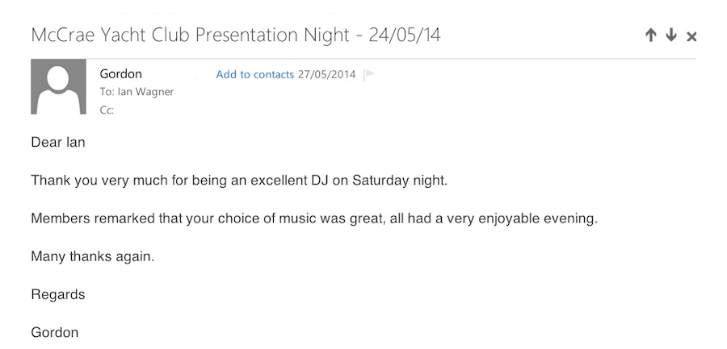Screen dimensions: 727x349
Task: Click the sentence starting "Members remarked"
Action: [313, 218]
